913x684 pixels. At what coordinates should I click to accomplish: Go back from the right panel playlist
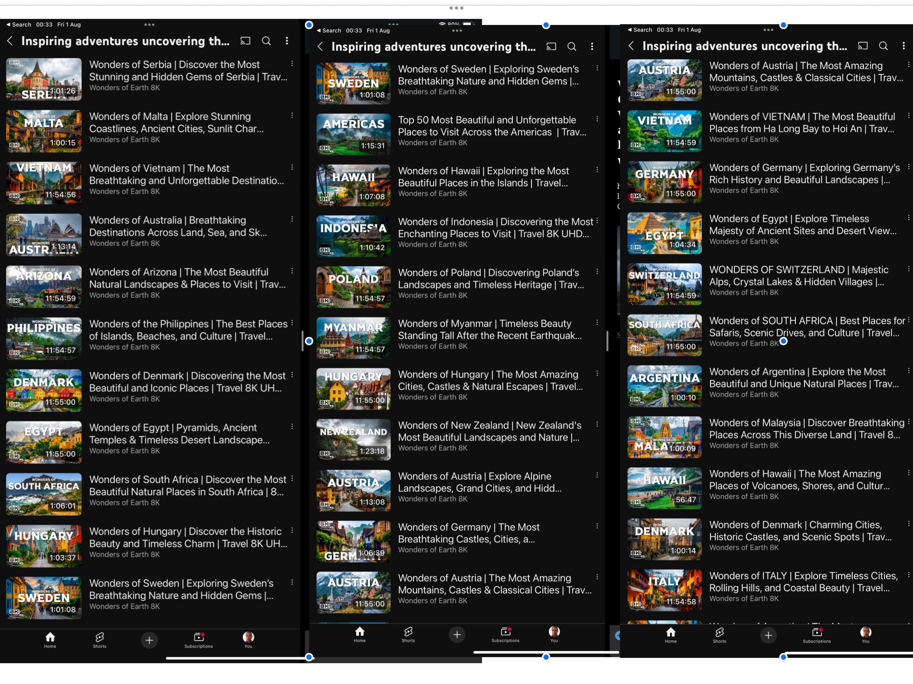(631, 46)
